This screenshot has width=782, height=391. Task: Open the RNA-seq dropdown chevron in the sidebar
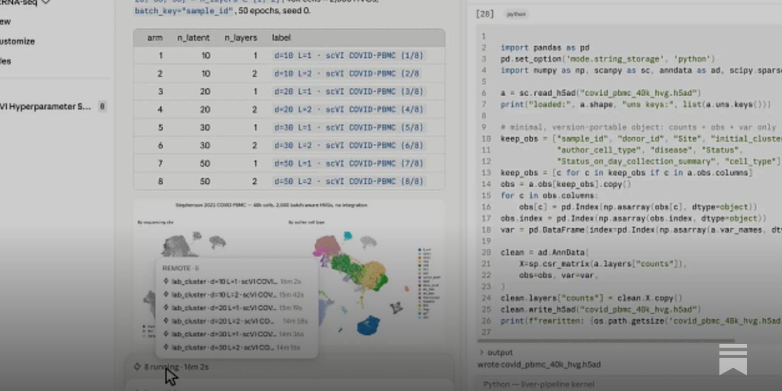coord(46,2)
